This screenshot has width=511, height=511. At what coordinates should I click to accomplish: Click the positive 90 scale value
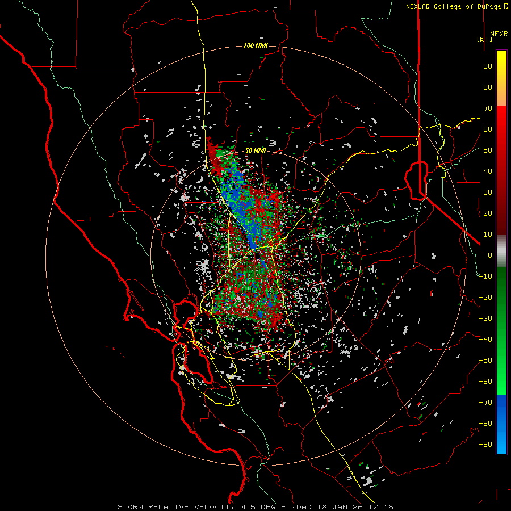488,66
